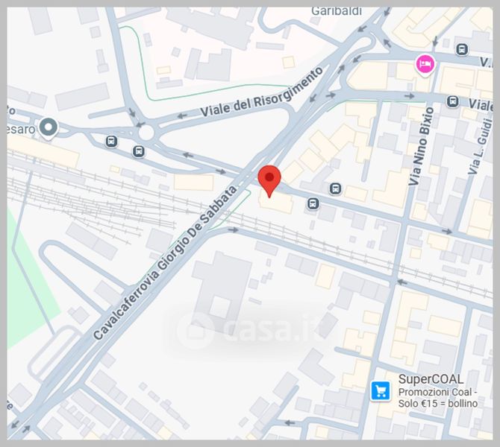Open 'Promozioni Coal - Solo €15' promo text

tap(438, 398)
